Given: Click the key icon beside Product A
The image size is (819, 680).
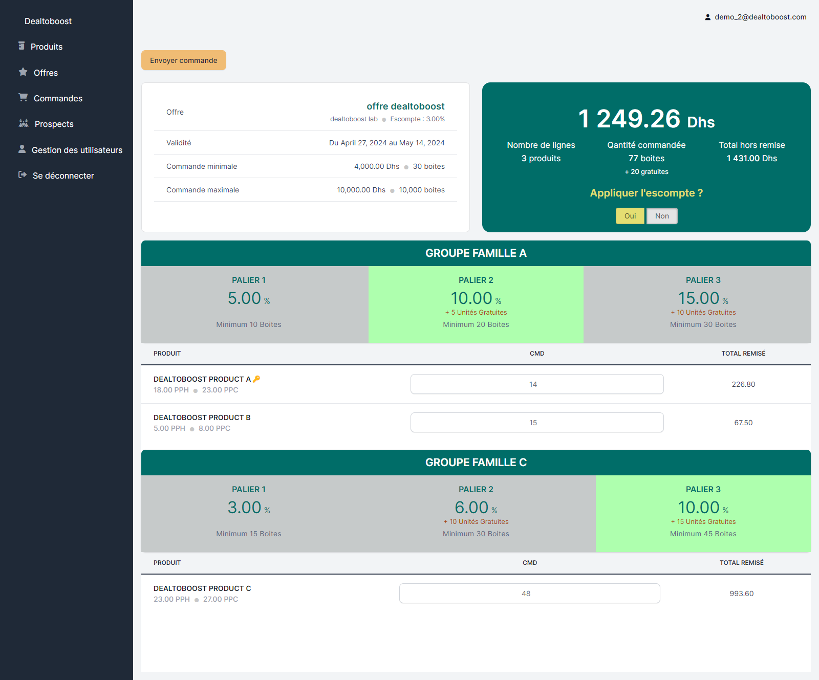Looking at the screenshot, I should click(256, 379).
